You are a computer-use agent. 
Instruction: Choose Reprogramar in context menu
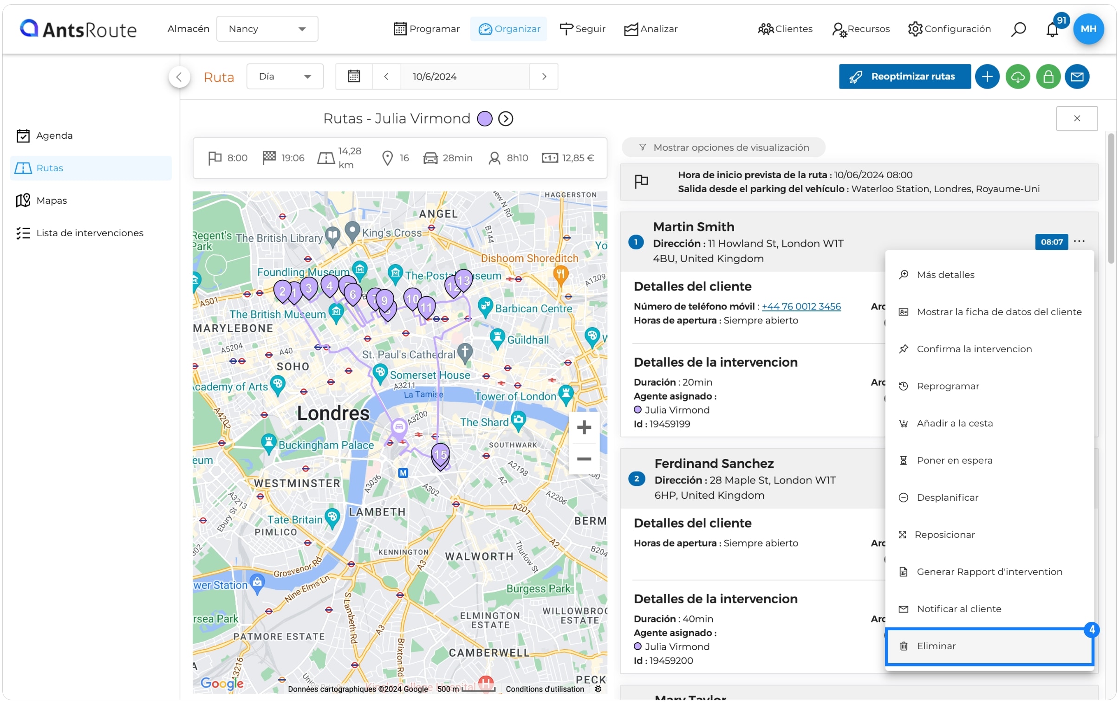click(989, 387)
